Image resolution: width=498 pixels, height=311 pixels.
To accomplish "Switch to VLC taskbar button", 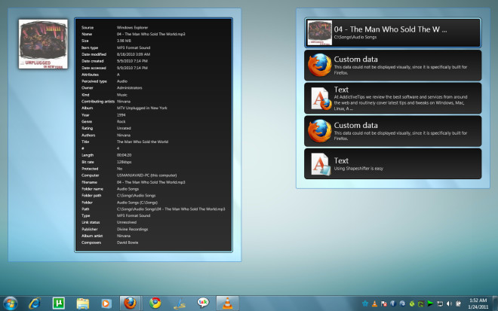I will pyautogui.click(x=227, y=303).
